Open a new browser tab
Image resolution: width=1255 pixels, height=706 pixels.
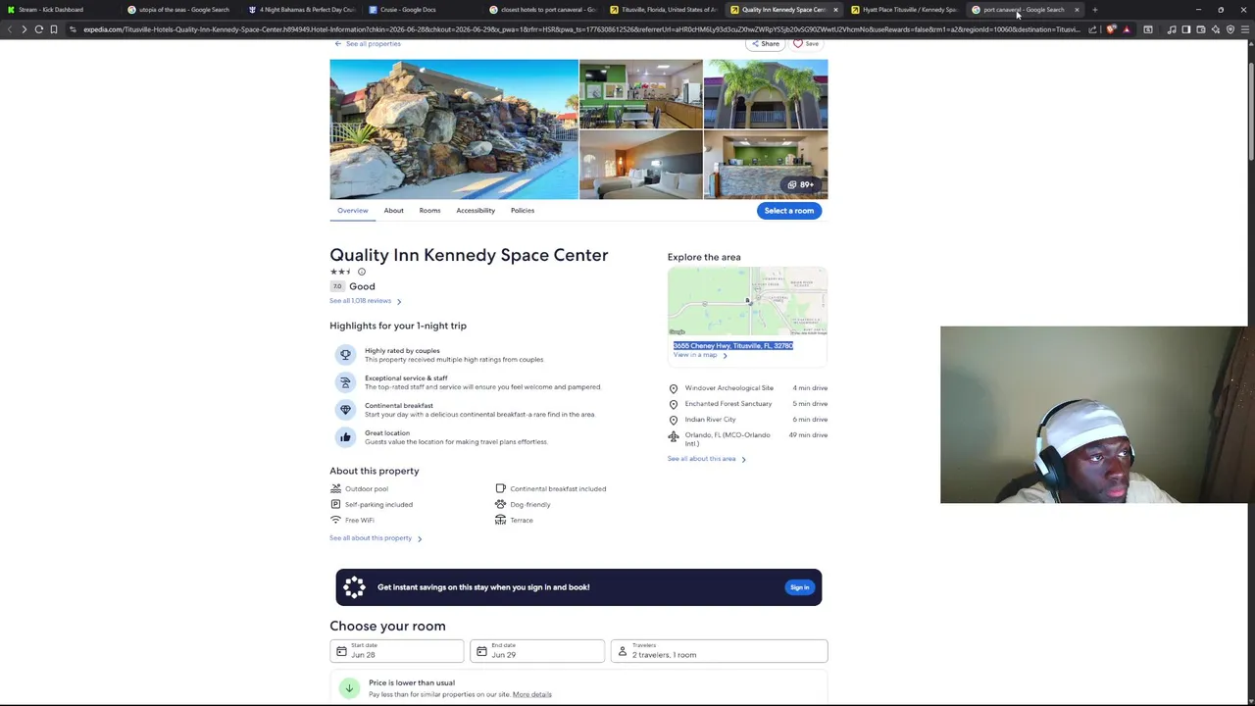point(1095,10)
